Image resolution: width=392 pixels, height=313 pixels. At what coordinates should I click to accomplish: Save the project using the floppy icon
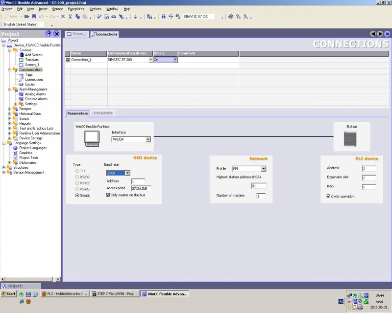[34, 17]
